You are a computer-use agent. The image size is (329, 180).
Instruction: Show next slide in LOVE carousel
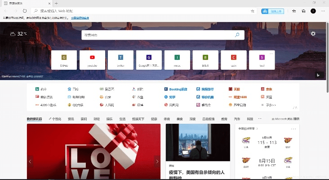(x=157, y=162)
